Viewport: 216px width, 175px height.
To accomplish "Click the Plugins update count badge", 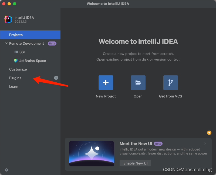I will point(56,78).
